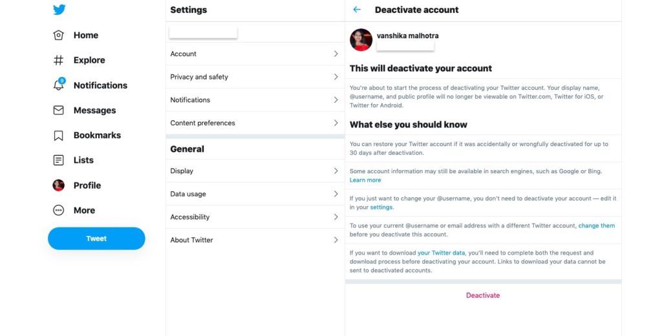The image size is (662, 336).
Task: Expand the Account settings chevron
Action: (x=336, y=54)
